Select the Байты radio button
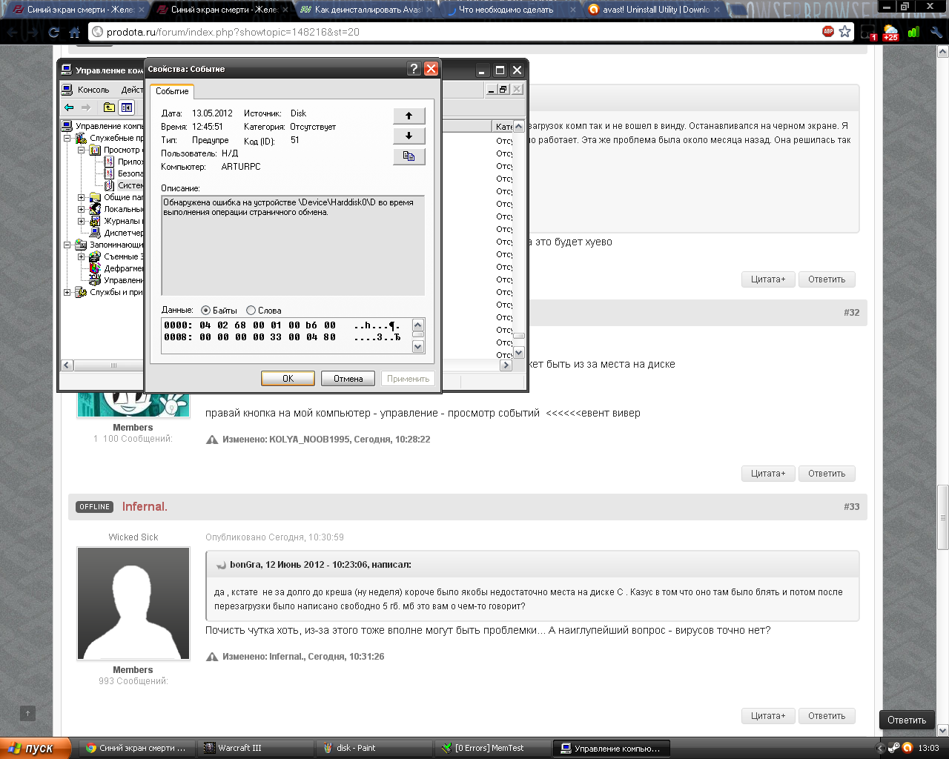Viewport: 949px width, 759px height. click(205, 311)
